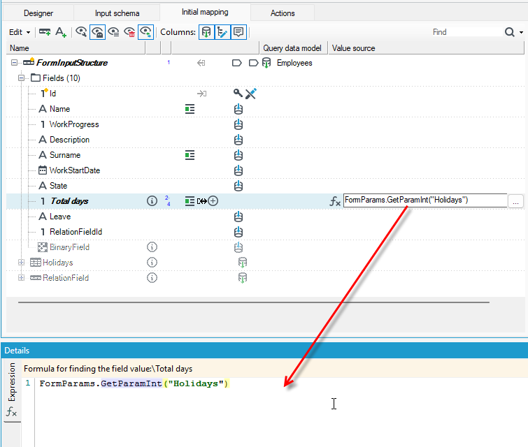Select the Name field row
The image size is (528, 447).
(x=59, y=109)
